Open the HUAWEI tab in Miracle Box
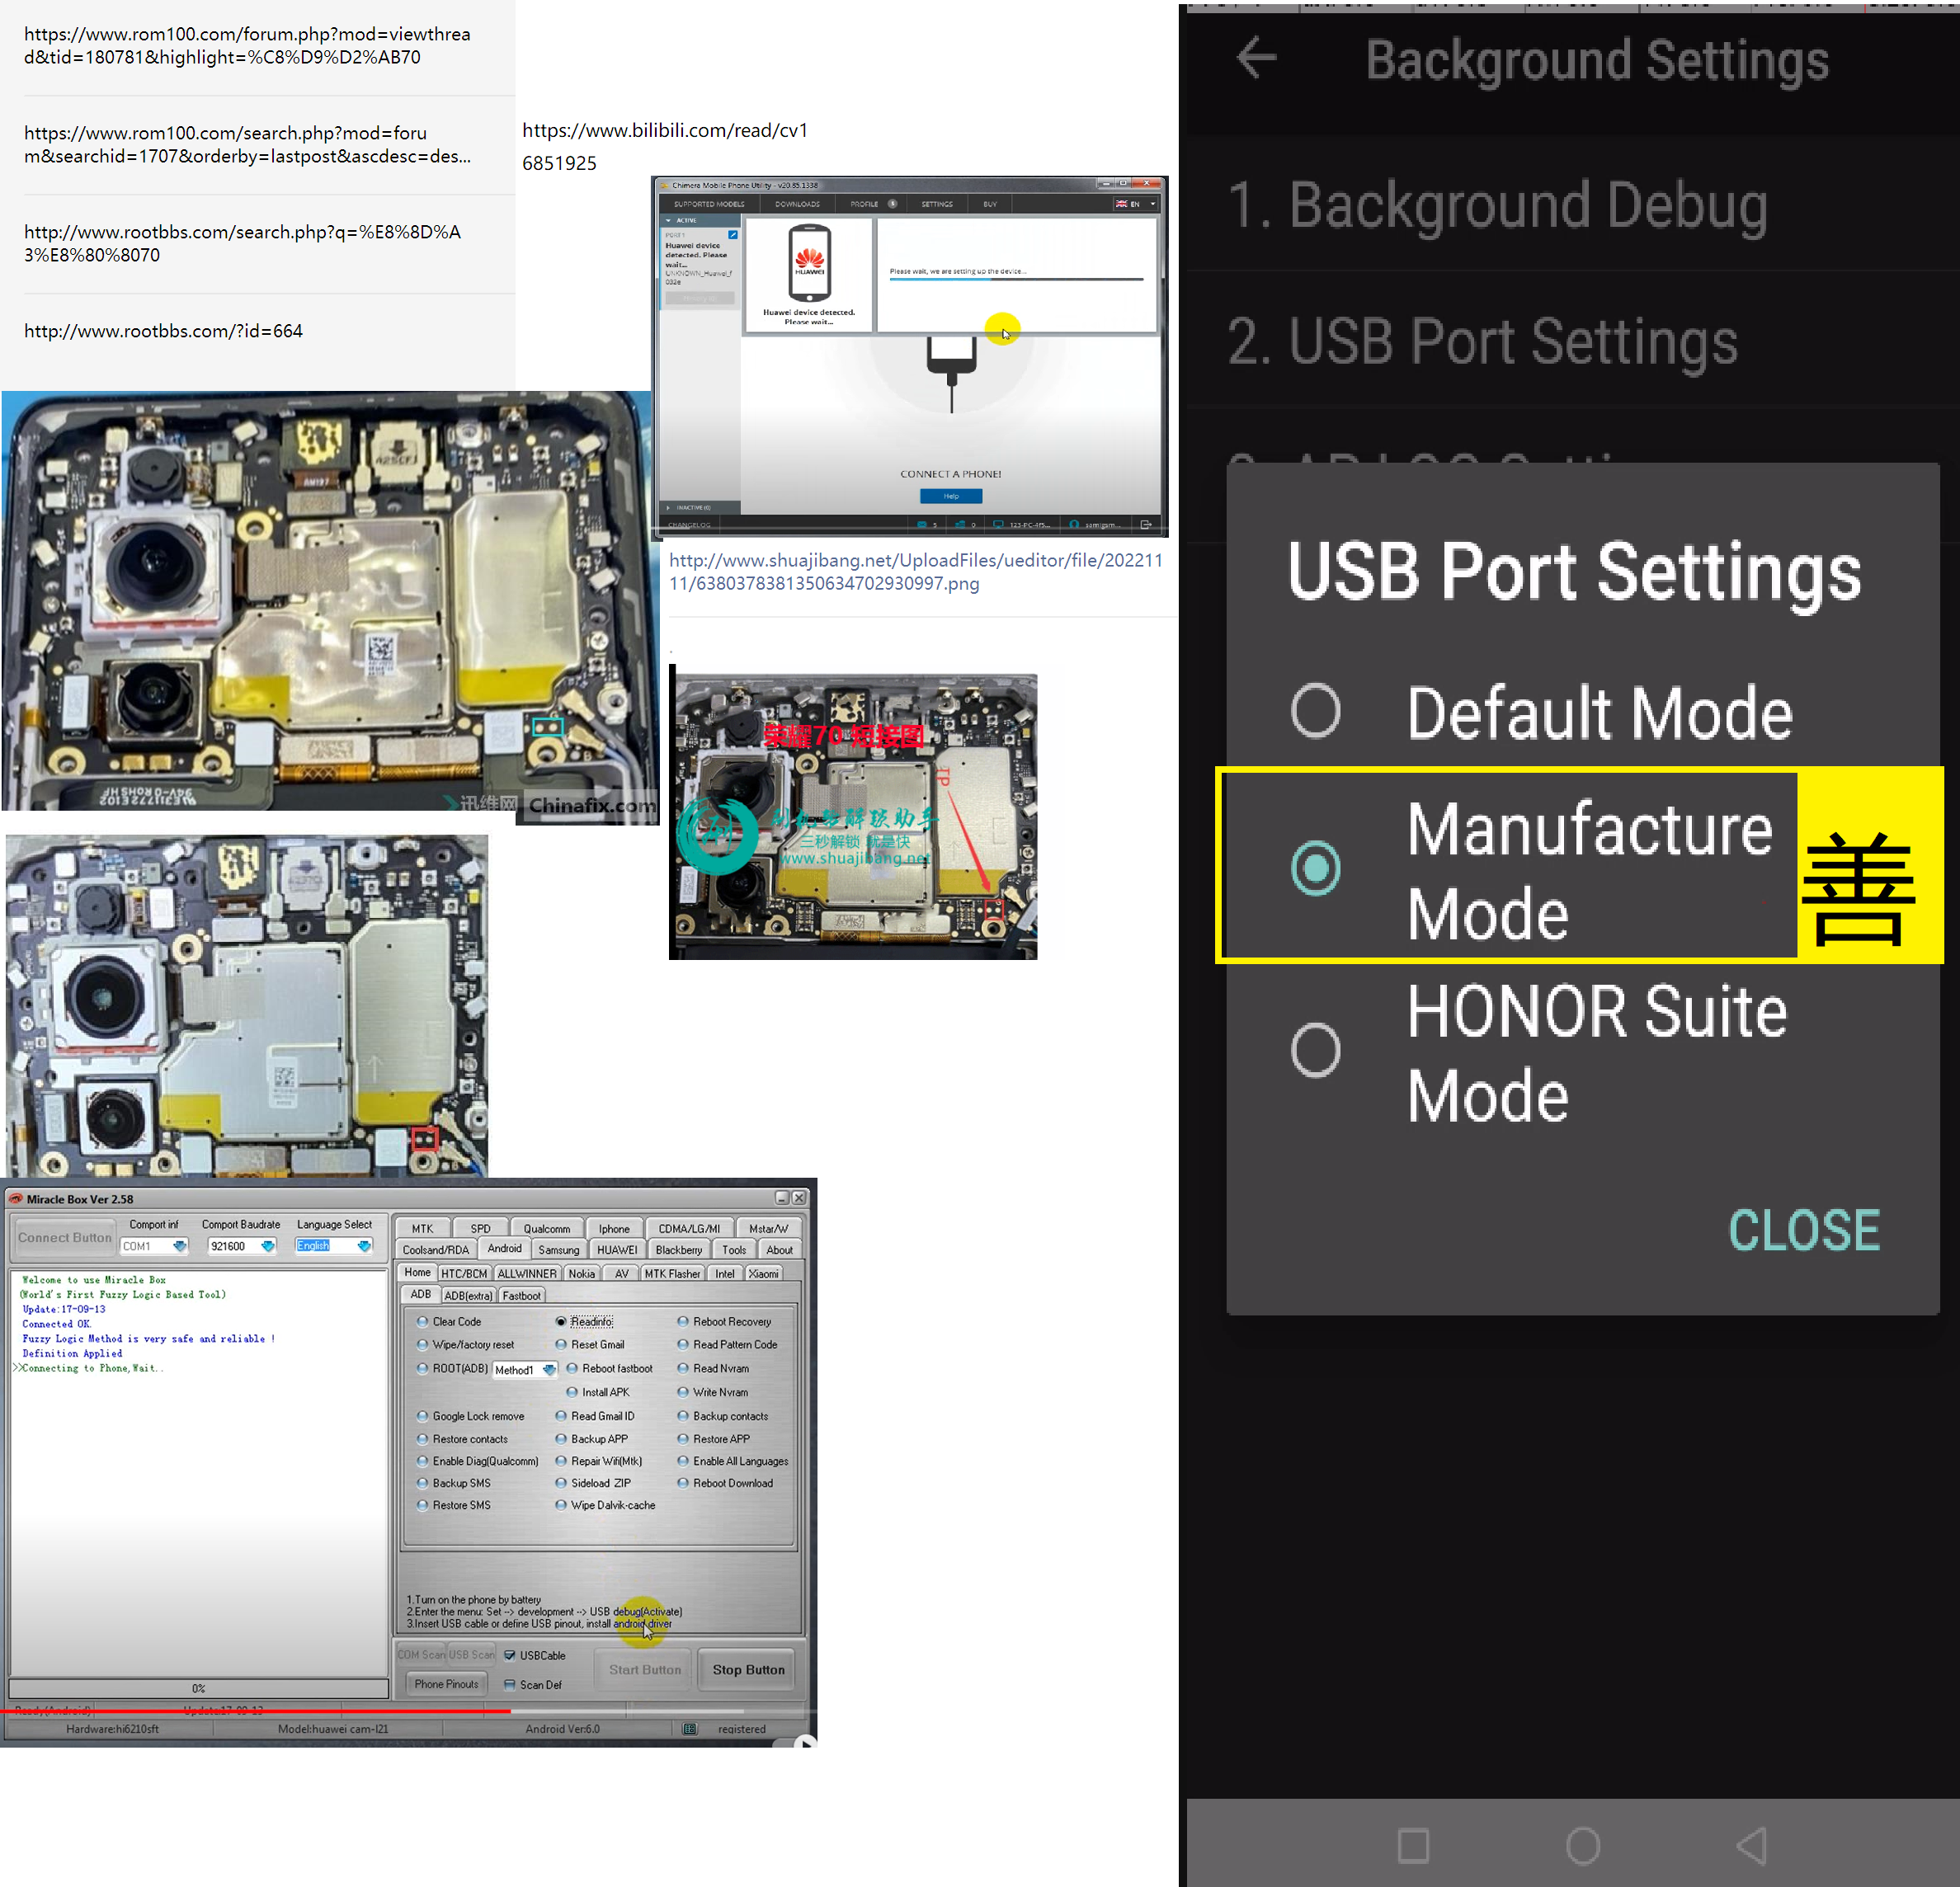The width and height of the screenshot is (1960, 1887). (616, 1250)
